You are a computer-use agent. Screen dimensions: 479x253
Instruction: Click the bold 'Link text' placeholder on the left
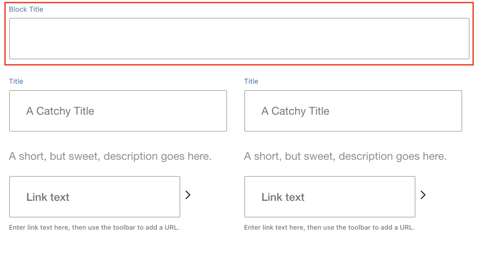48,197
